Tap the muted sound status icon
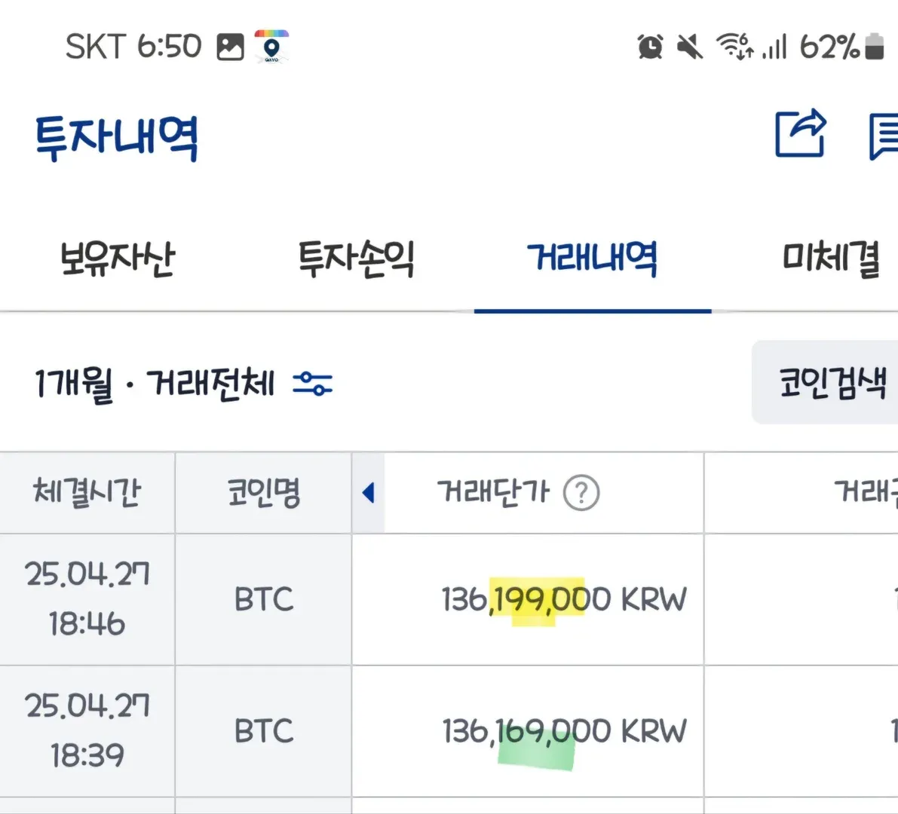This screenshot has height=814, width=898. click(689, 47)
